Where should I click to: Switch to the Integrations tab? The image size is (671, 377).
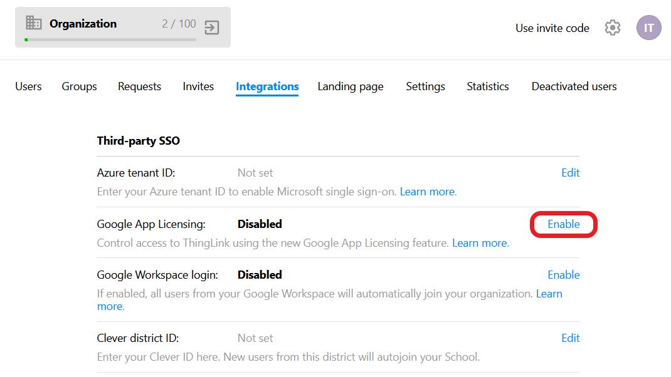click(267, 86)
